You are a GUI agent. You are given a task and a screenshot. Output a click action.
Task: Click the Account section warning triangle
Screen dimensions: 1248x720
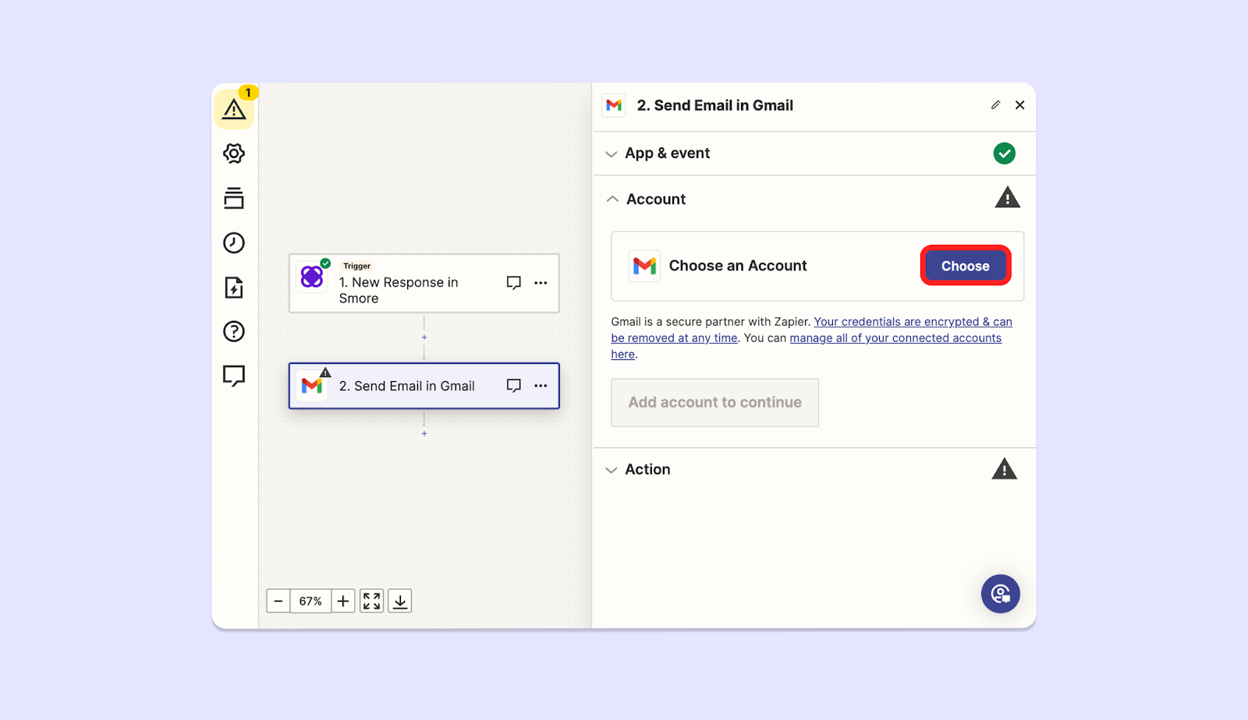click(x=1008, y=198)
